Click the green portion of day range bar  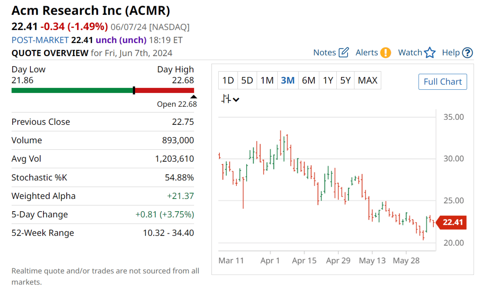(72, 90)
